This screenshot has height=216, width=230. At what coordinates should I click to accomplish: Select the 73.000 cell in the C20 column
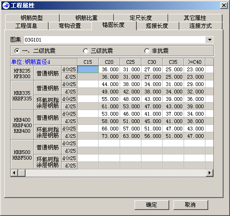[x=109, y=136]
